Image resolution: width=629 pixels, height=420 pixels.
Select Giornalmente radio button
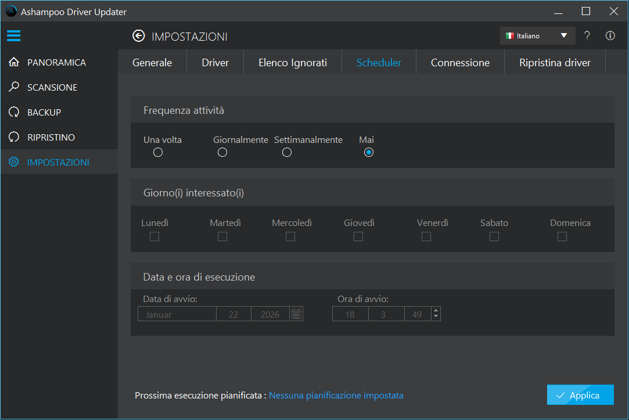point(222,152)
